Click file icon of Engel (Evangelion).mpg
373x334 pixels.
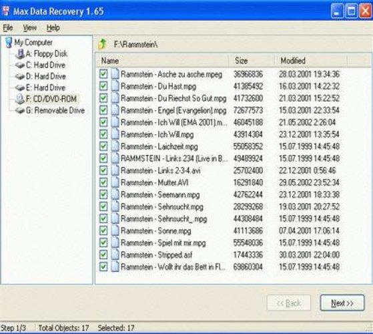click(115, 110)
